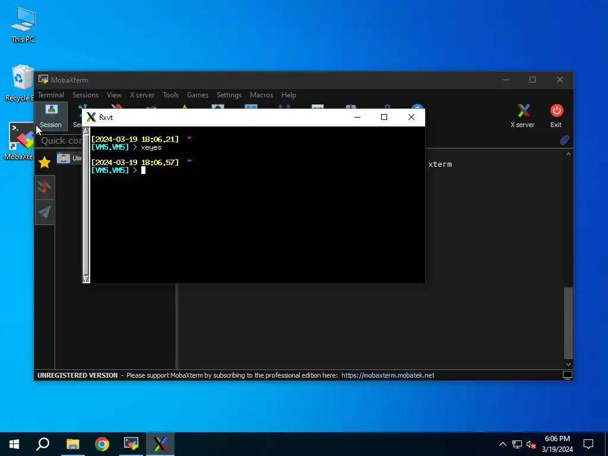Click the X server toolbar button

tap(522, 116)
